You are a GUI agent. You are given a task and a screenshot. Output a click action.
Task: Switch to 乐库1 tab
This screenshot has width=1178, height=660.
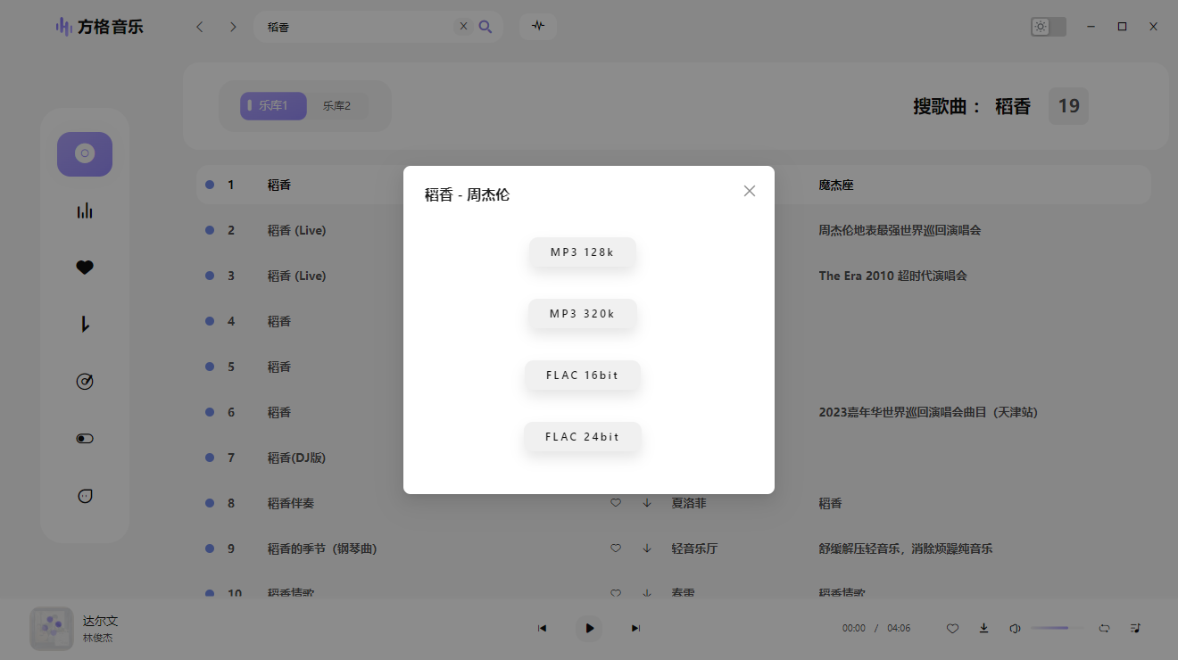pos(273,106)
